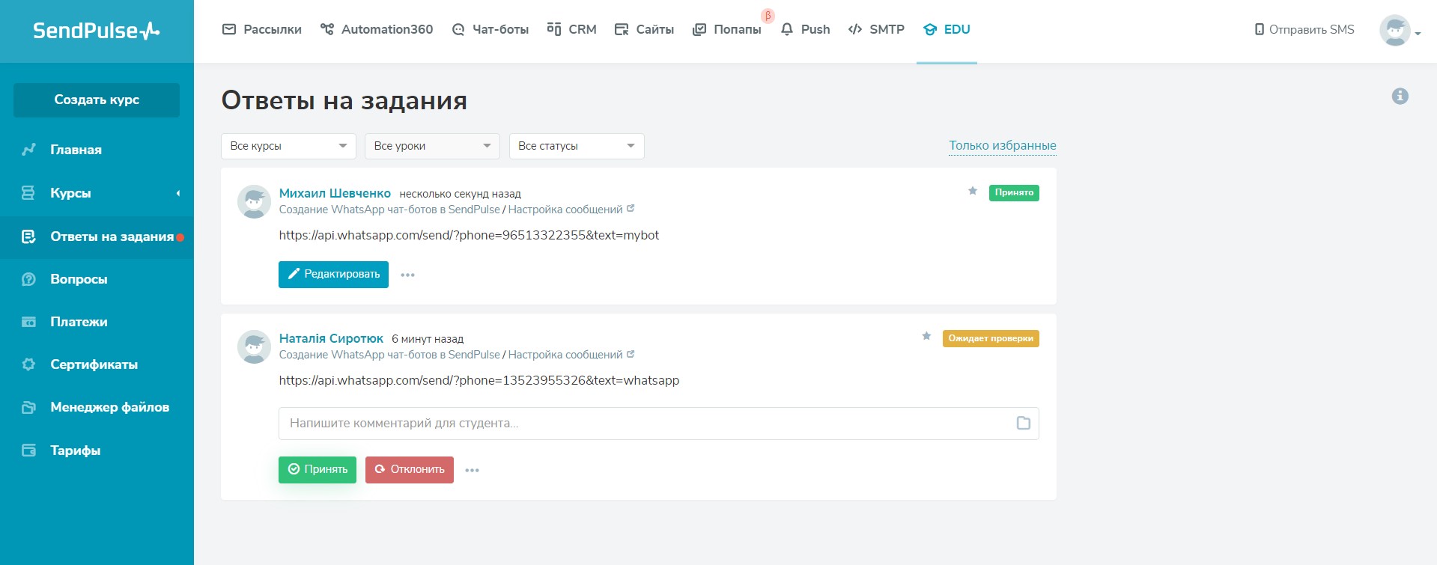
Task: Click the user avatar in header
Action: (x=1394, y=31)
